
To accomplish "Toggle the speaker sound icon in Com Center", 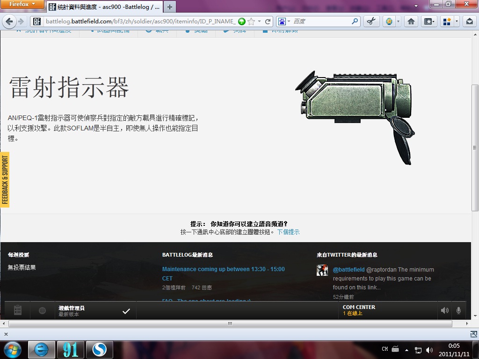I will tap(445, 310).
